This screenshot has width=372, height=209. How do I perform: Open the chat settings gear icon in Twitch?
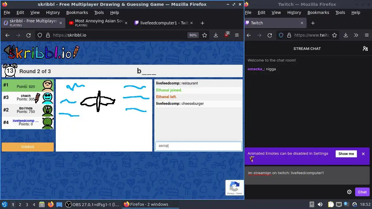(x=349, y=192)
